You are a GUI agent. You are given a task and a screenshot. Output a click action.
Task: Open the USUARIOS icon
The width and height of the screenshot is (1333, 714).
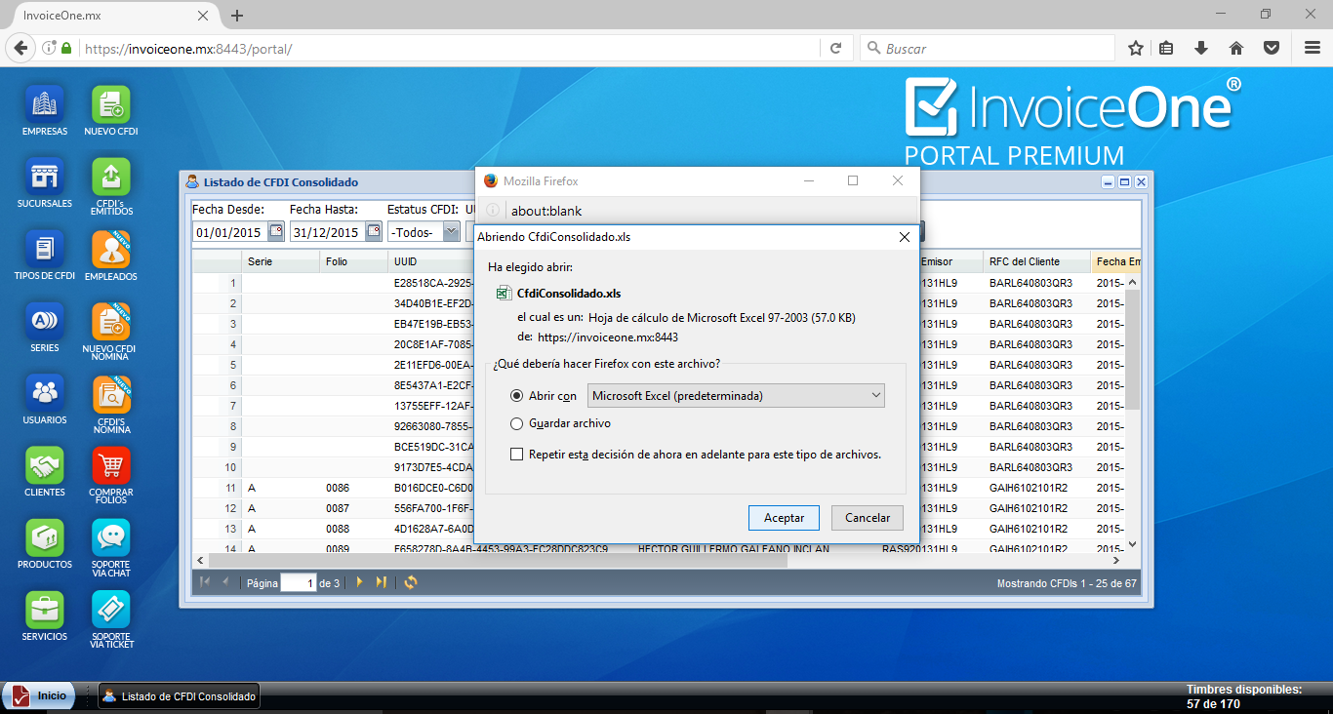45,394
